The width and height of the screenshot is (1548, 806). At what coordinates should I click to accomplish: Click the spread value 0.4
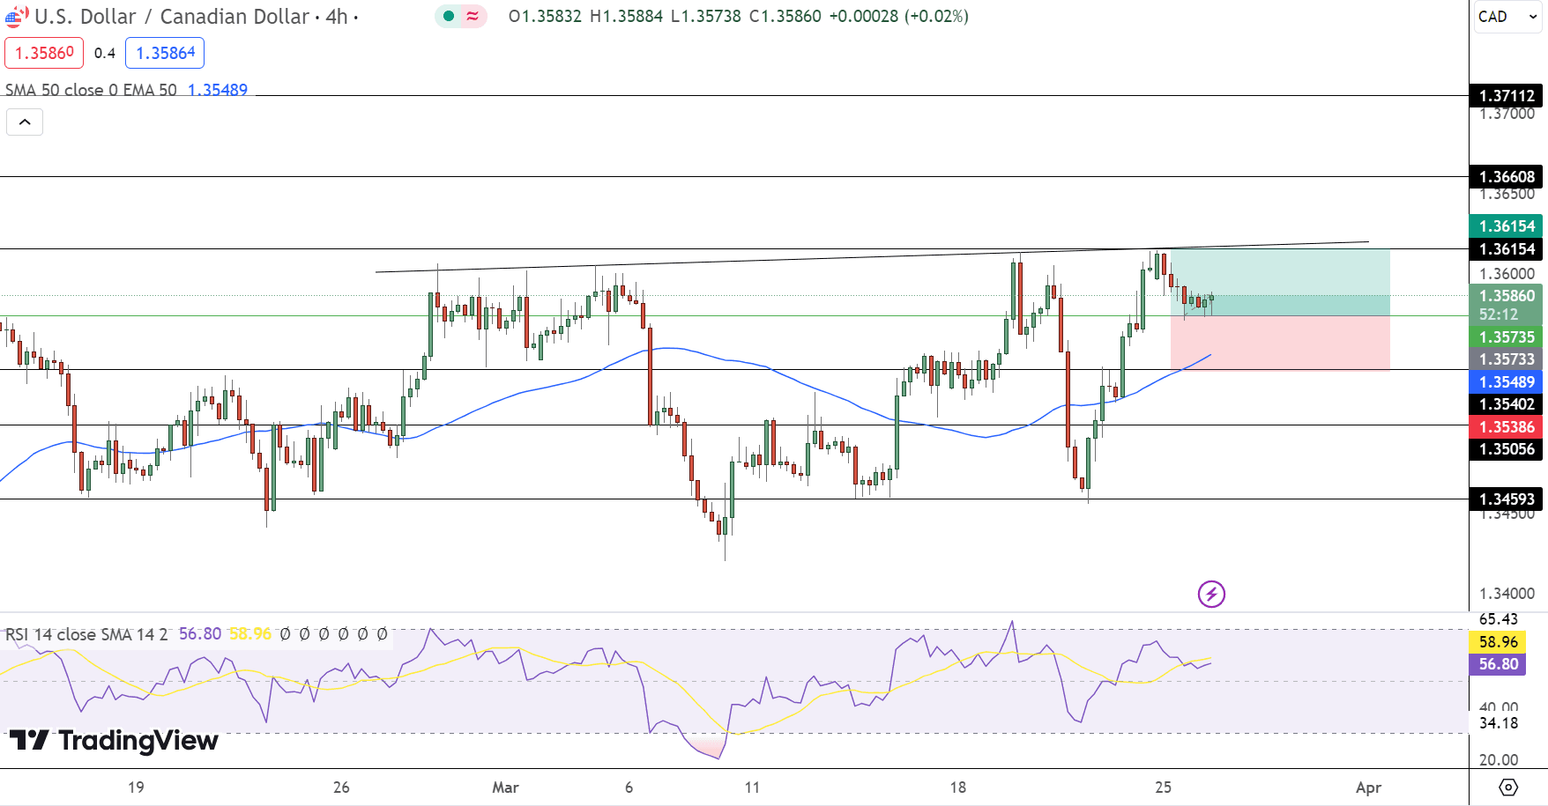point(105,53)
